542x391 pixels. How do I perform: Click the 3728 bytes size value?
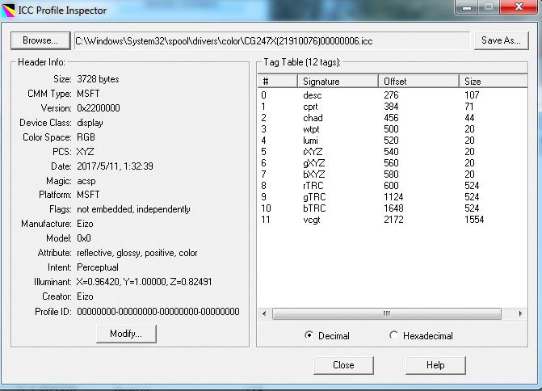(x=99, y=79)
